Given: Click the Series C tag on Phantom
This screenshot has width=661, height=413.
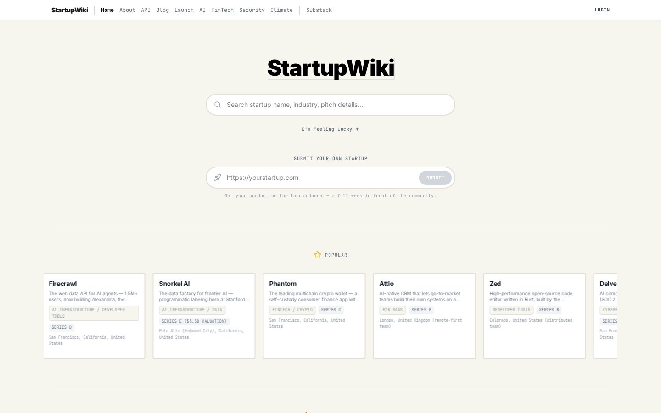Looking at the screenshot, I should 331,310.
